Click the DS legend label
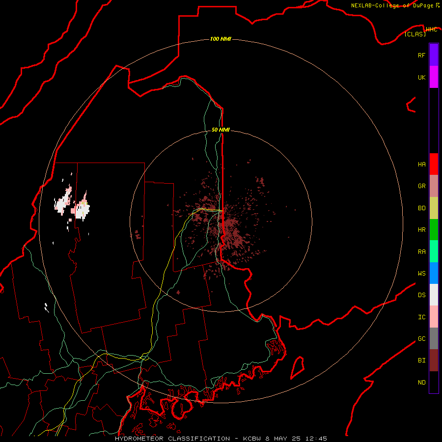This screenshot has width=442, height=442. (421, 295)
